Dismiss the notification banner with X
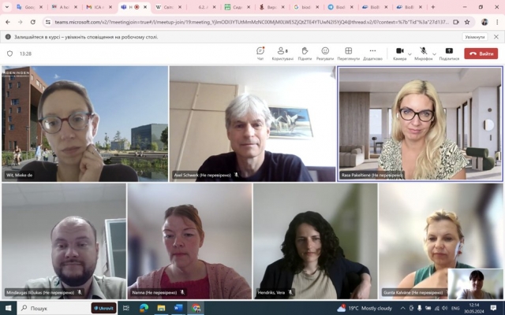This screenshot has width=505, height=315. click(497, 37)
